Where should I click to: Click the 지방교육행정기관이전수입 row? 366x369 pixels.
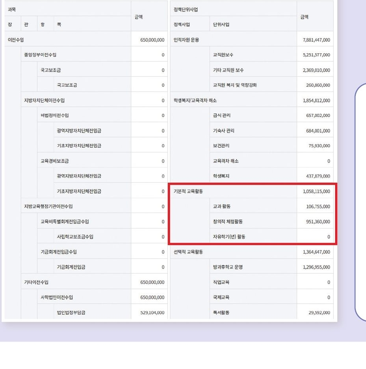click(48, 206)
